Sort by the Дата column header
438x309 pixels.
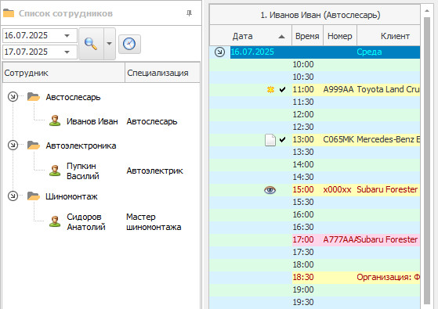pos(251,36)
